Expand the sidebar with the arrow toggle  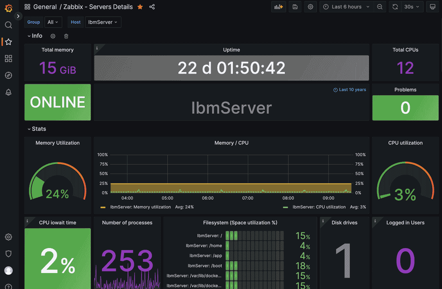(x=18, y=16)
